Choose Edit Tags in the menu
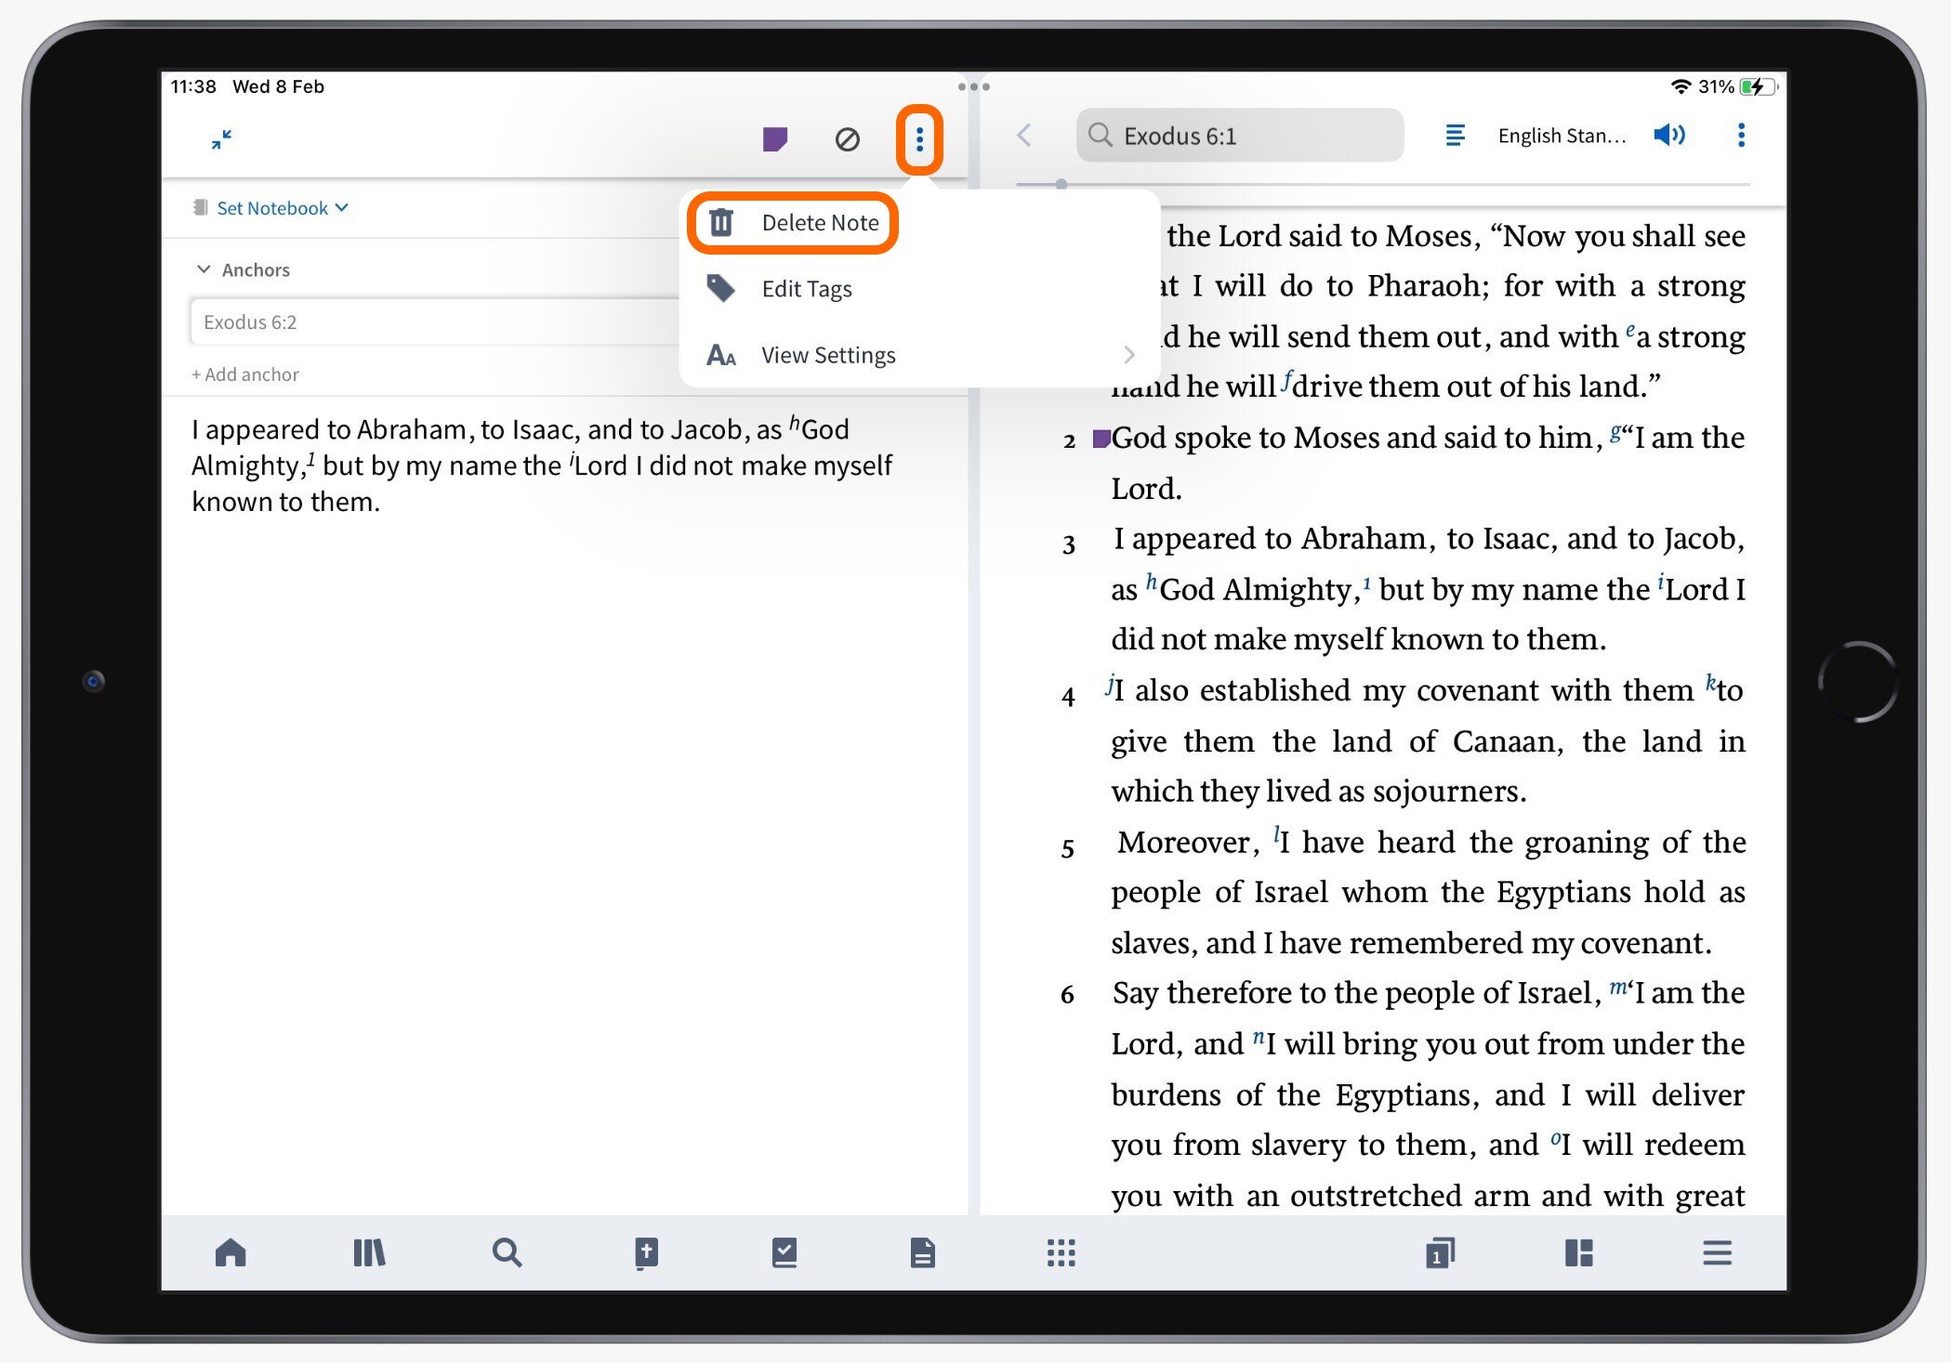The width and height of the screenshot is (1951, 1363). coord(919,289)
